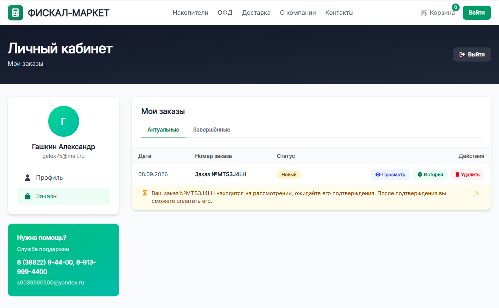
Task: Select the order Заказ №MTS3J4LH
Action: [221, 174]
